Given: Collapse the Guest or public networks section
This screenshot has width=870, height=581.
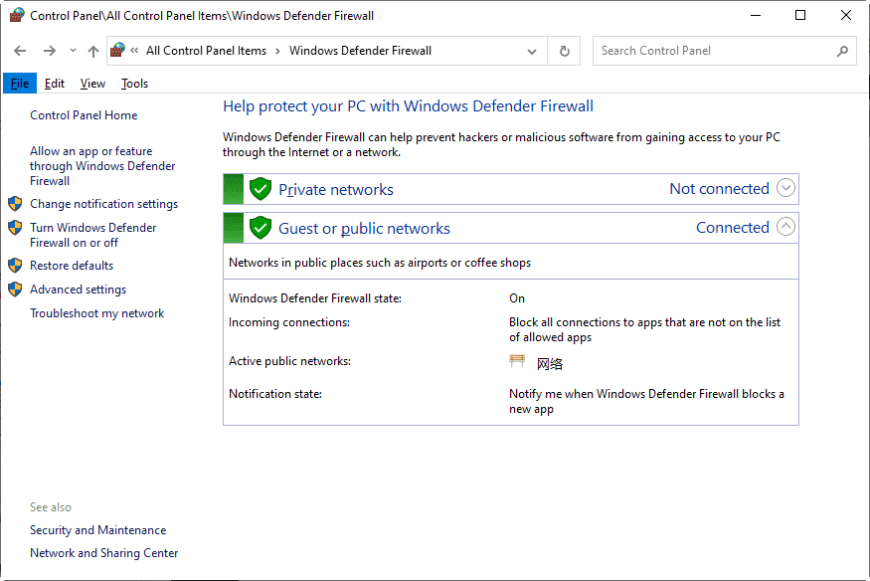Looking at the screenshot, I should (x=785, y=227).
